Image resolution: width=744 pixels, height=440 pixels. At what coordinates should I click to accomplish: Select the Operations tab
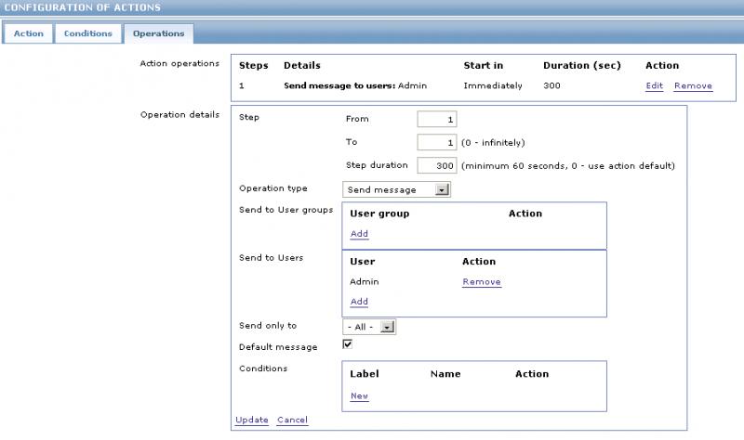pos(158,33)
